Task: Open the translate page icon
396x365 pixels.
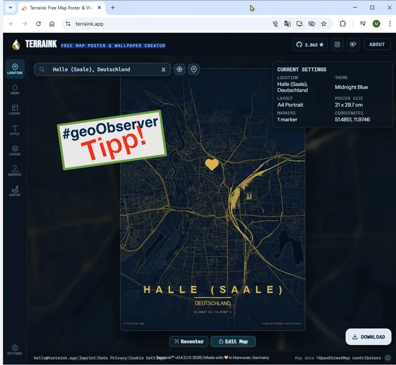Action: (x=288, y=24)
